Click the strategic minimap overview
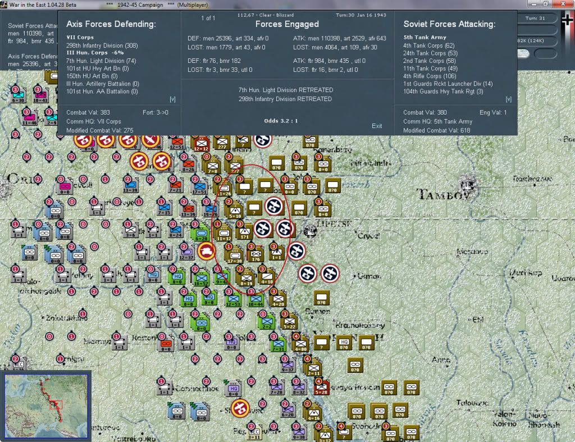Image resolution: width=575 pixels, height=442 pixels. tap(46, 405)
